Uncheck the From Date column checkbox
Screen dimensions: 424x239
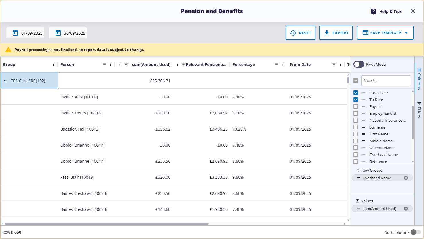click(x=356, y=93)
